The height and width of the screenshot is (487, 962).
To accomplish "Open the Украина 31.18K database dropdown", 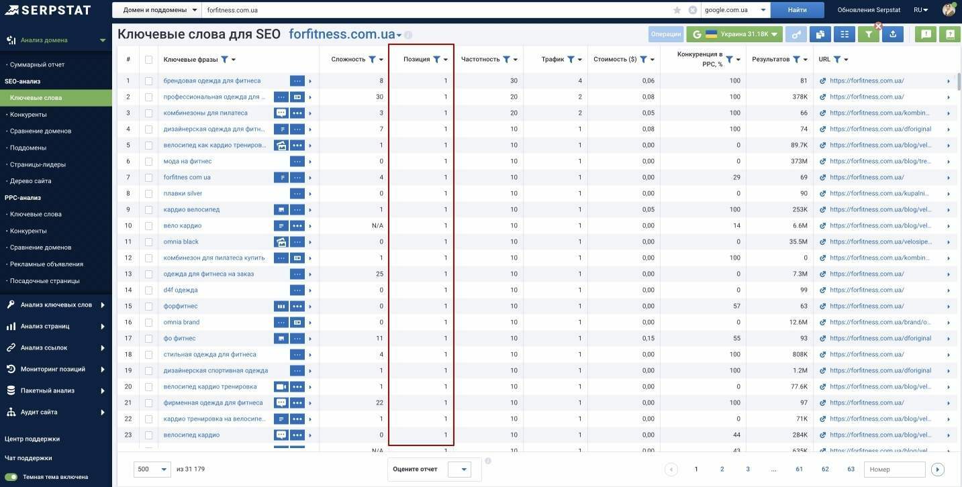I will (734, 34).
